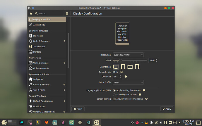Open Bluetooth settings in the sidebar
The image size is (202, 126).
(x=38, y=36)
